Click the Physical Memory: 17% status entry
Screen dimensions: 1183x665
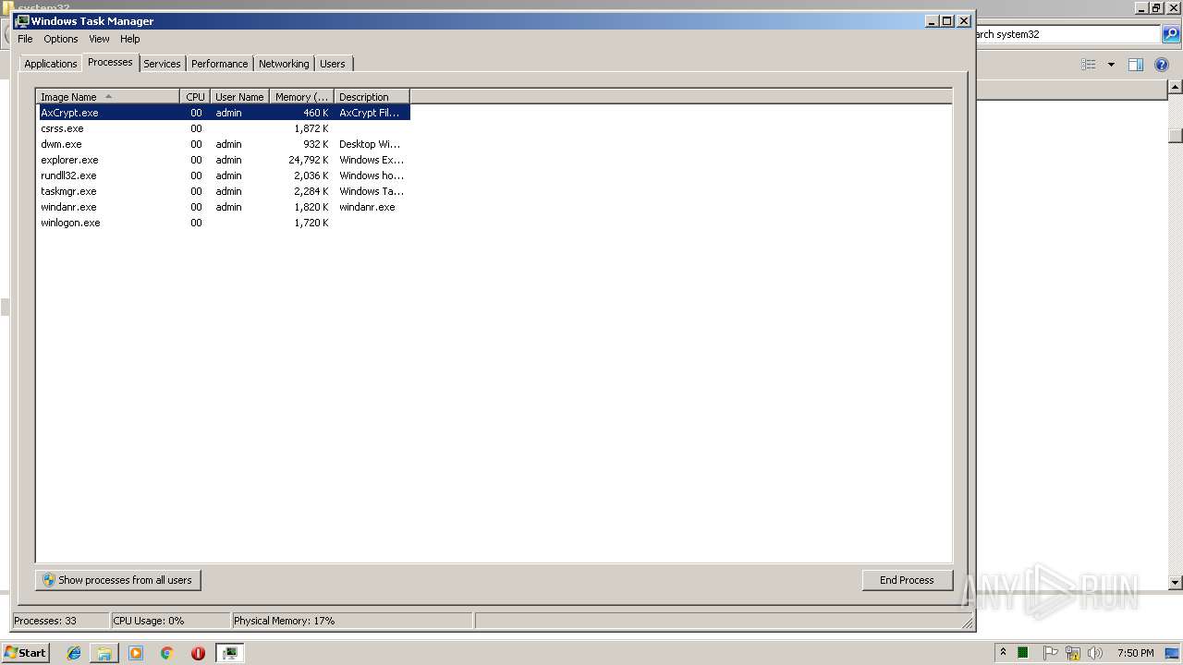click(352, 621)
